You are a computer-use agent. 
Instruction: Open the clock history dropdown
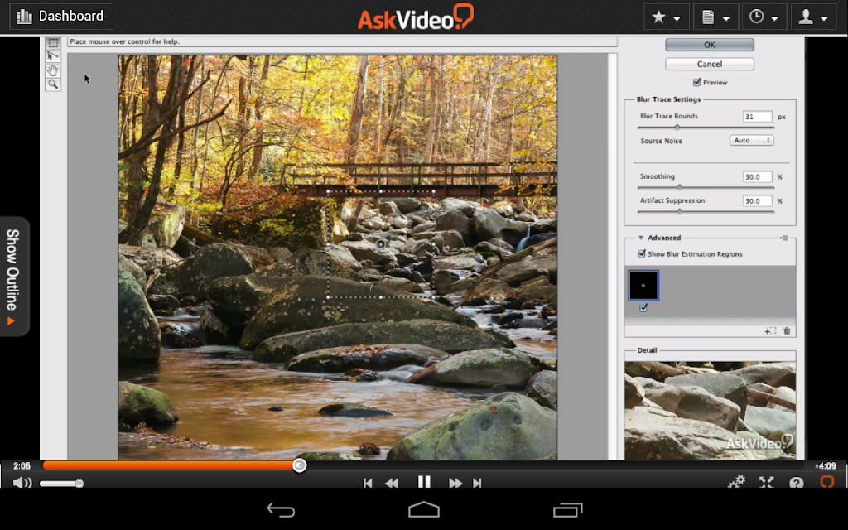(x=764, y=17)
